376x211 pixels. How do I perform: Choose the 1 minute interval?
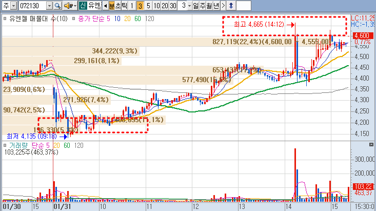click(132, 6)
